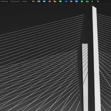Open the Terminal menu
Image resolution: width=111 pixels, height=111 pixels.
(15, 1)
